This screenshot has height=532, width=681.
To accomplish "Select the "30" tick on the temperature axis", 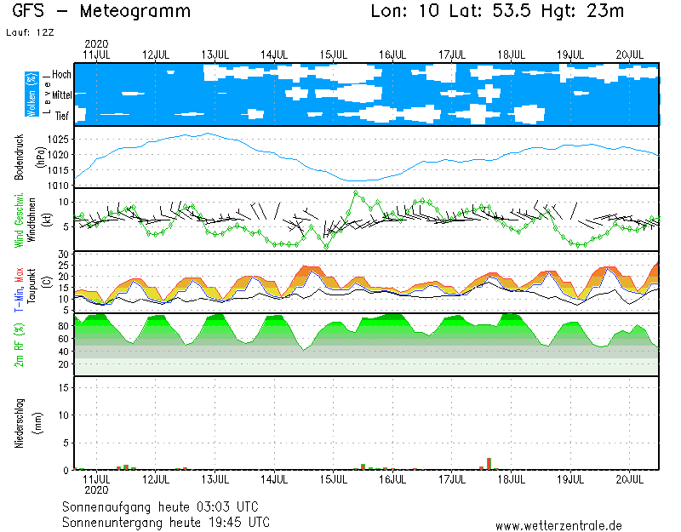I will click(63, 255).
